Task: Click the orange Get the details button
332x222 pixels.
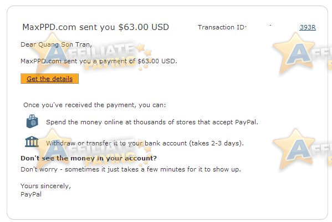Action: point(49,79)
